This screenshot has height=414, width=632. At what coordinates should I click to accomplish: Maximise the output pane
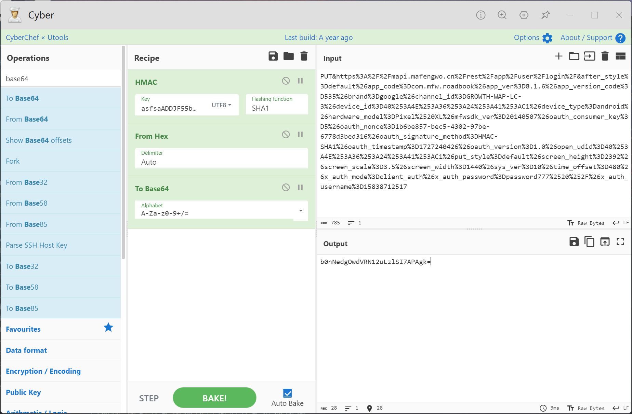620,242
